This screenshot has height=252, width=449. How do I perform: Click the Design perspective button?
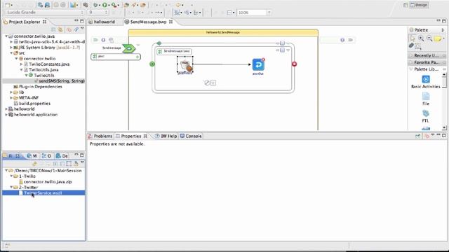419,5
